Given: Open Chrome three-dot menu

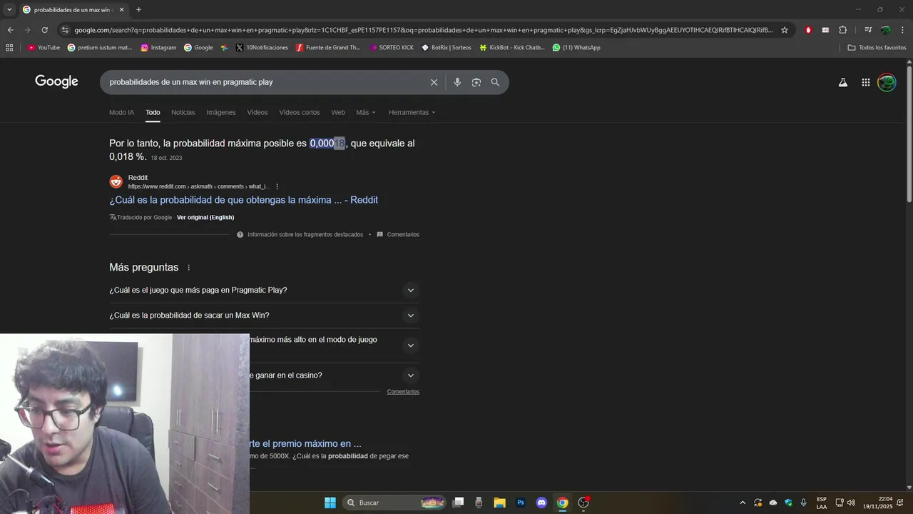Looking at the screenshot, I should coord(902,30).
